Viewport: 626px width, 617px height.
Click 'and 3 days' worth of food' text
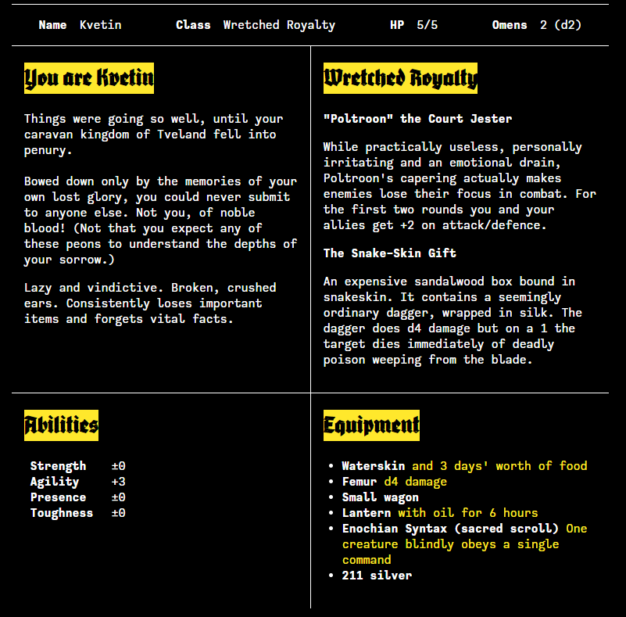tap(500, 466)
